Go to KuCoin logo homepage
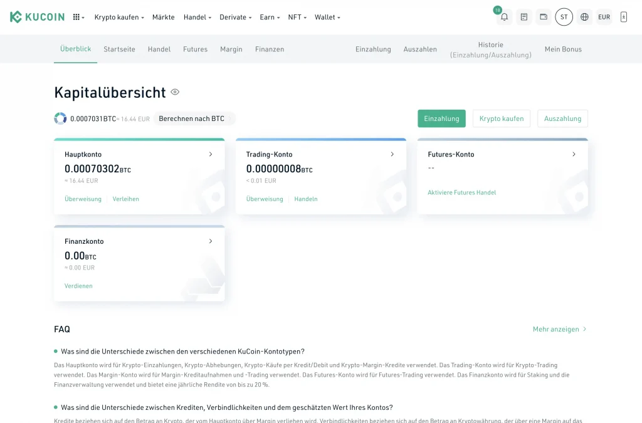 pos(38,17)
